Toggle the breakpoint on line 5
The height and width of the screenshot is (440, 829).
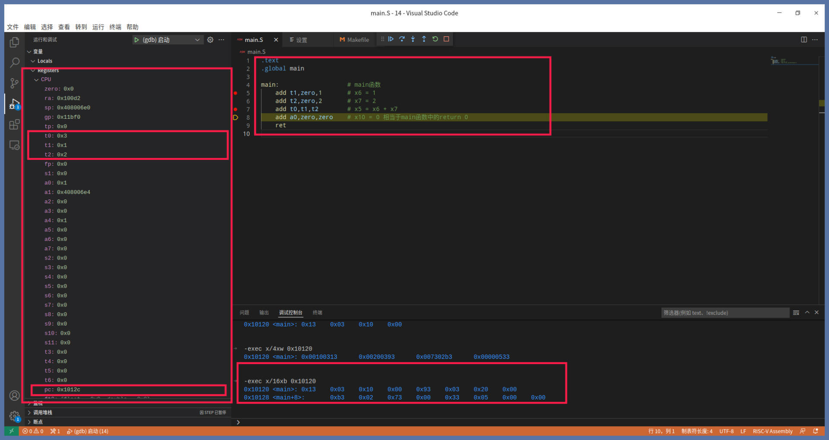tap(236, 93)
